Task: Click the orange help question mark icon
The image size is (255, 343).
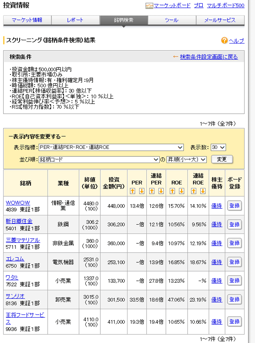Action: click(x=224, y=40)
